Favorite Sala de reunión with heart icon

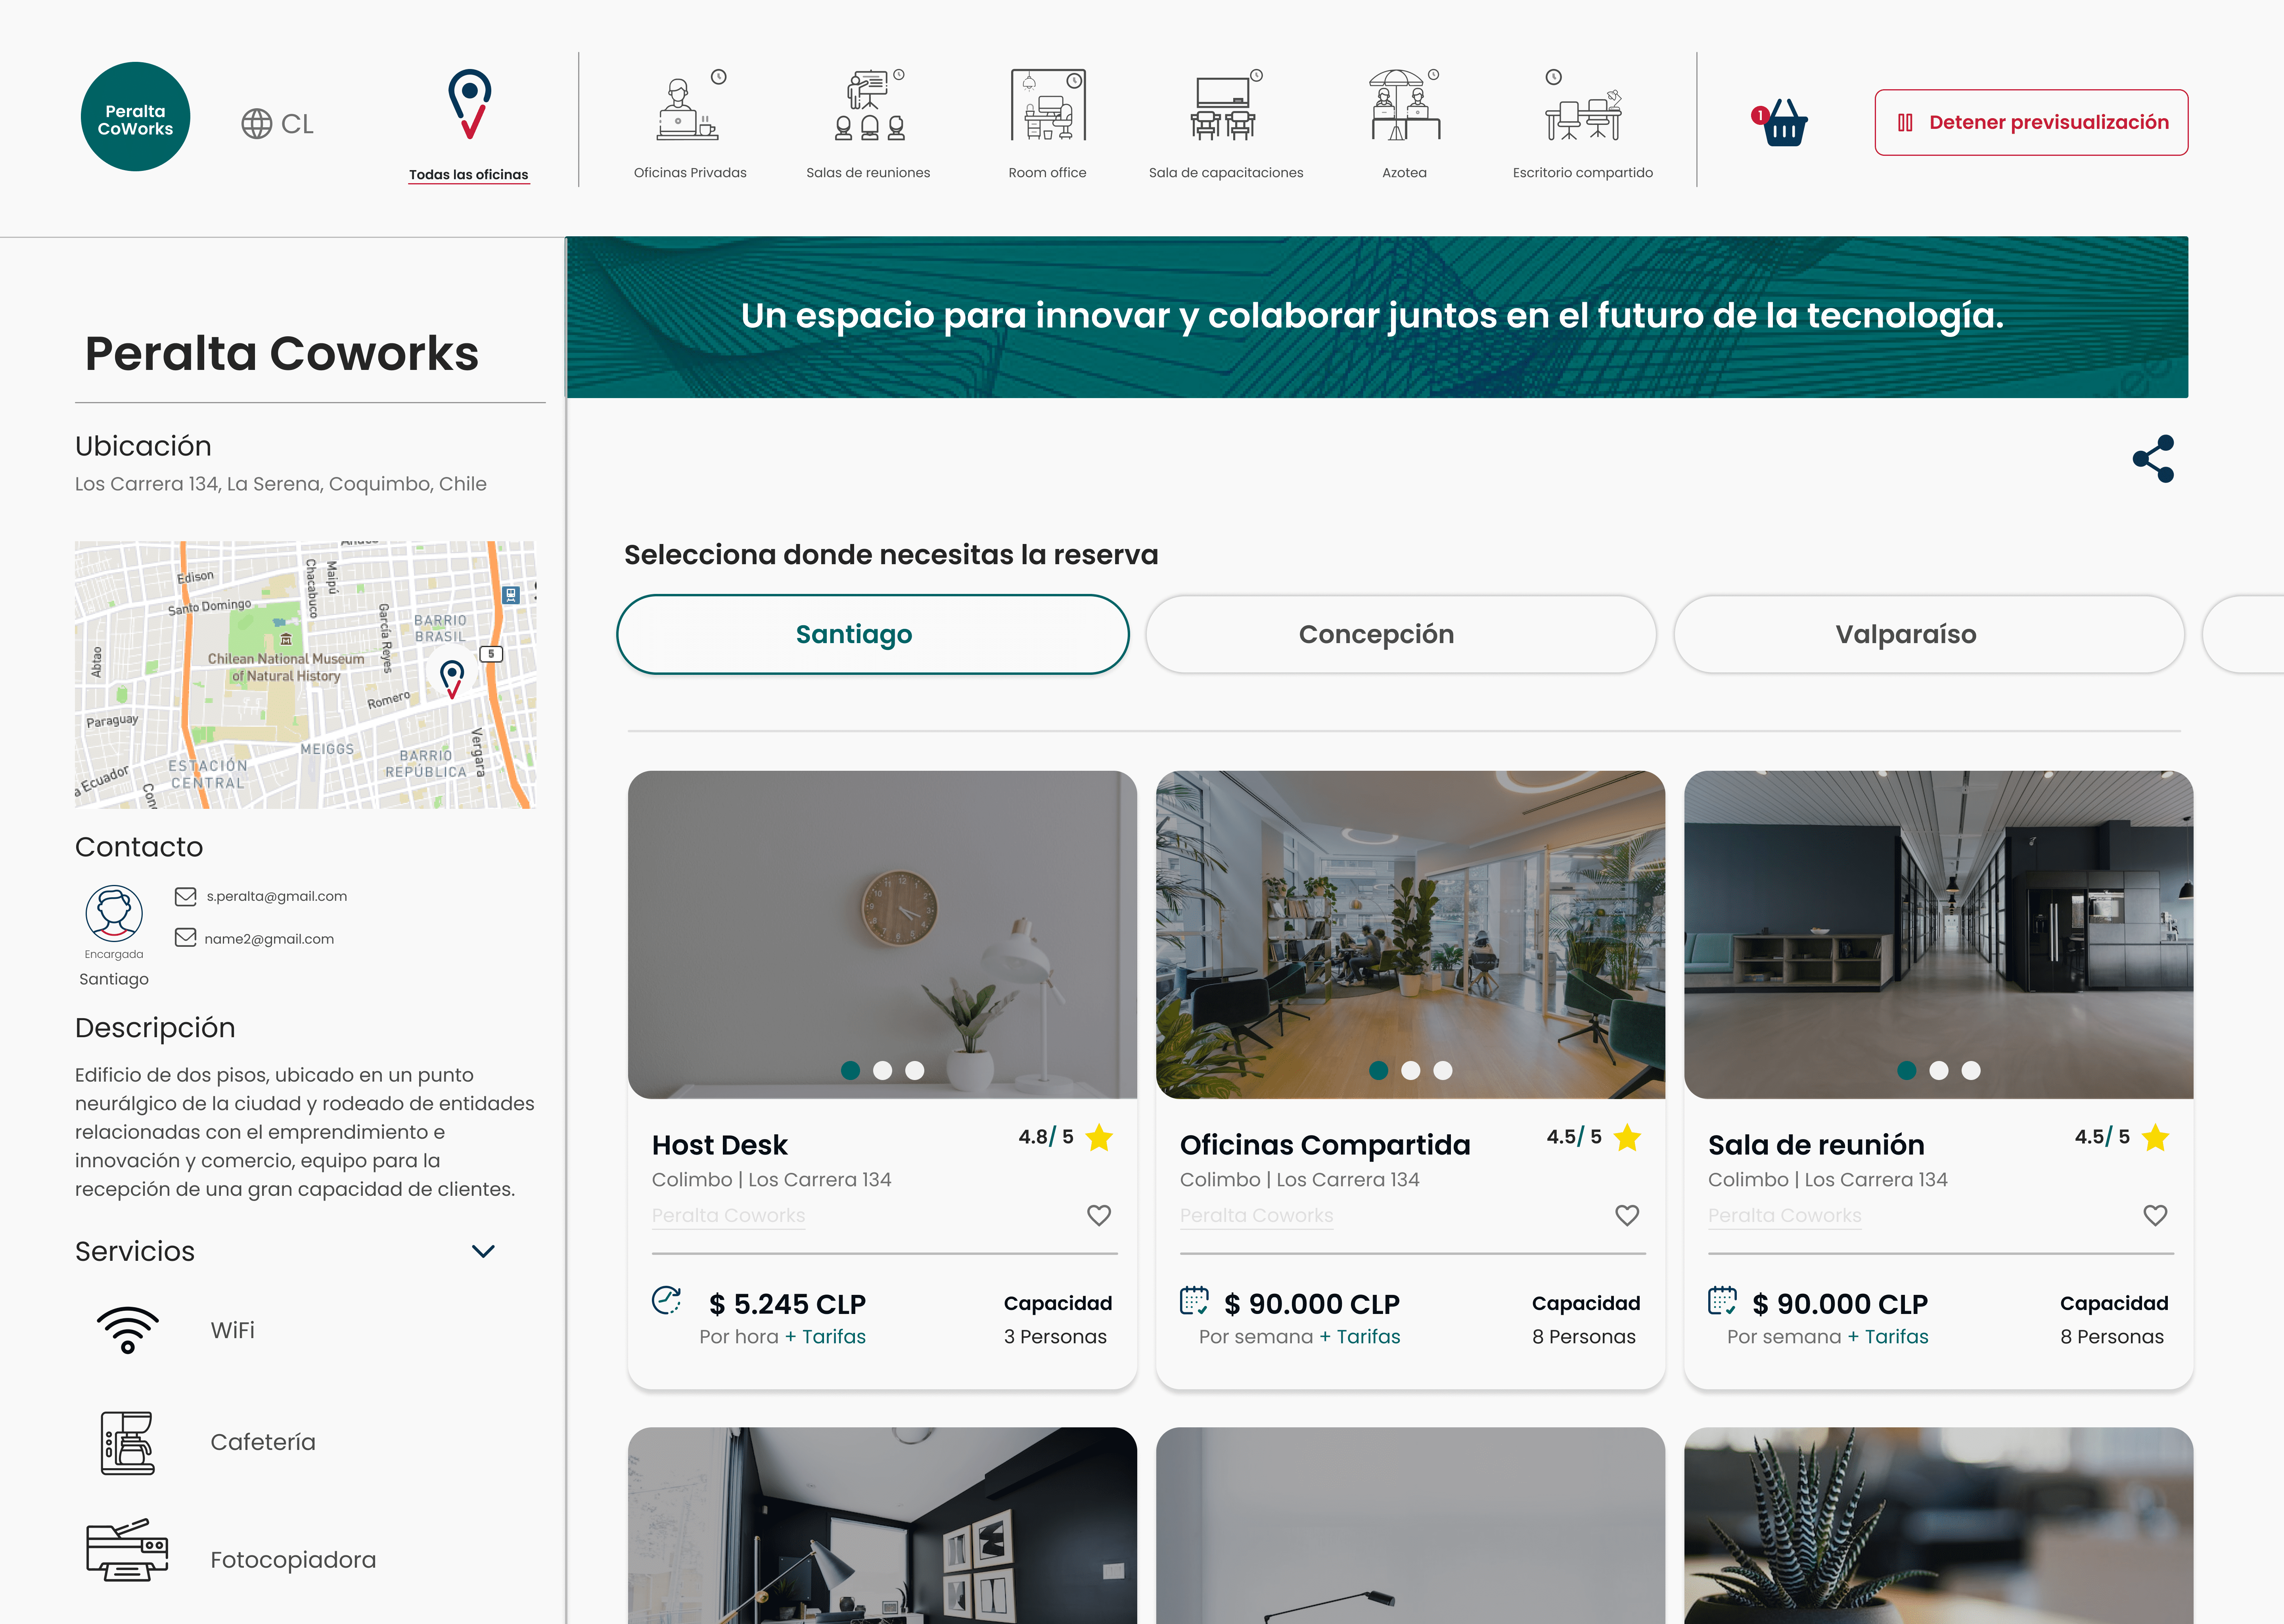[2155, 1215]
